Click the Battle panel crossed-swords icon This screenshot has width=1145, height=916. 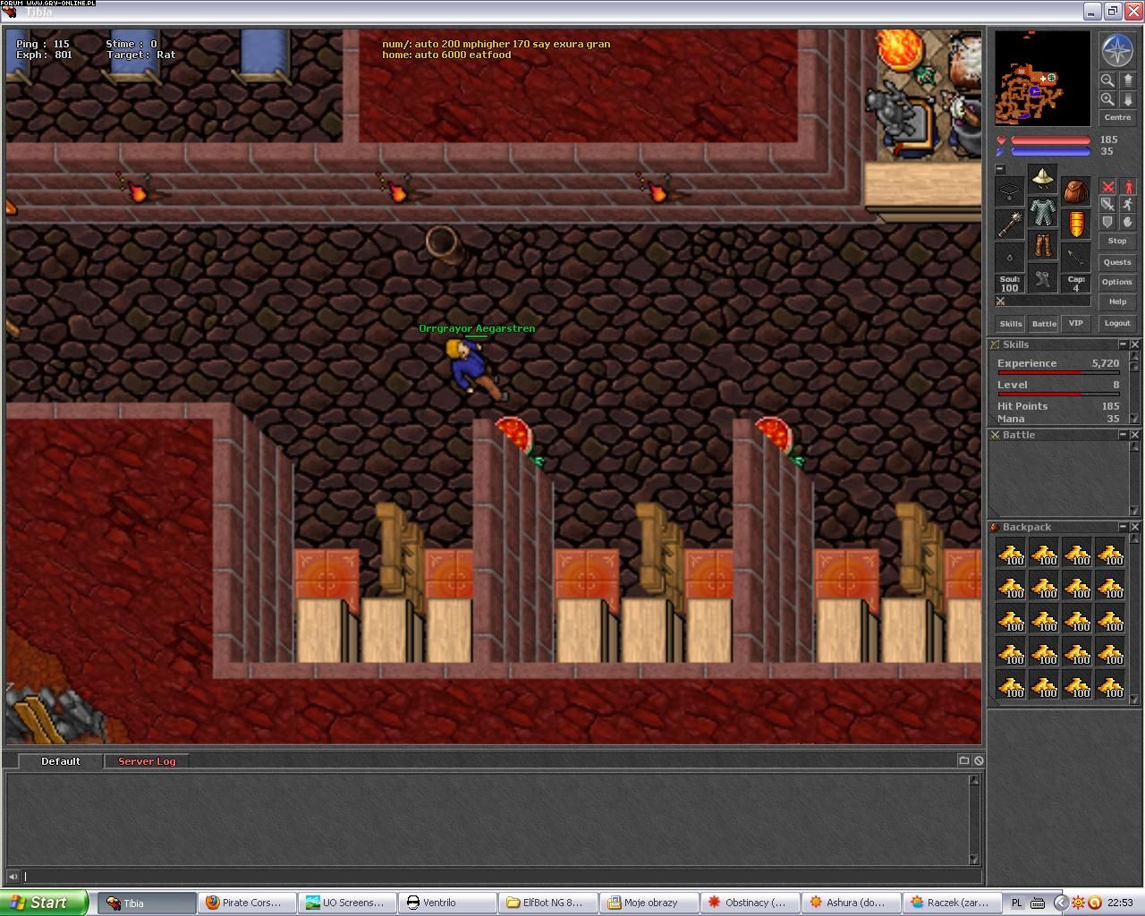pyautogui.click(x=995, y=435)
